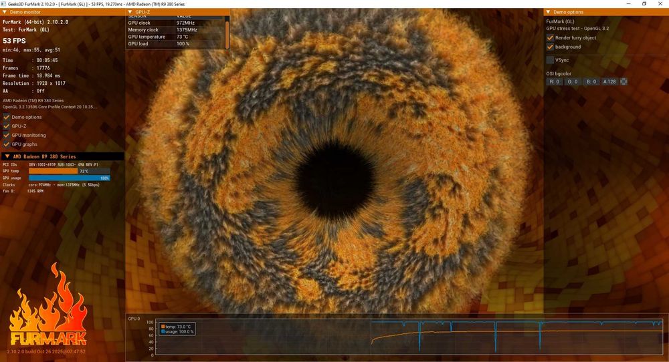Click the R: 0 bgcolor field

tap(554, 81)
